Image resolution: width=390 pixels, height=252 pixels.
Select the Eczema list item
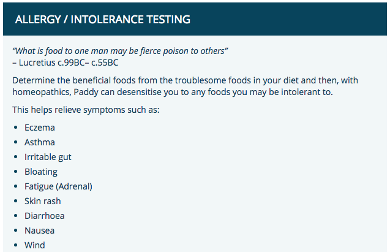pyautogui.click(x=40, y=128)
